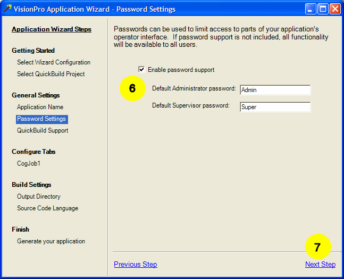344x279 pixels.
Task: Open Select Wizard Configuration step
Action: (x=54, y=62)
